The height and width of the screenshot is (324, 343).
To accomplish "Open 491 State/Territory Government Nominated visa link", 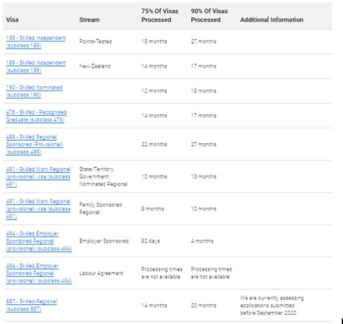I will pyautogui.click(x=38, y=176).
